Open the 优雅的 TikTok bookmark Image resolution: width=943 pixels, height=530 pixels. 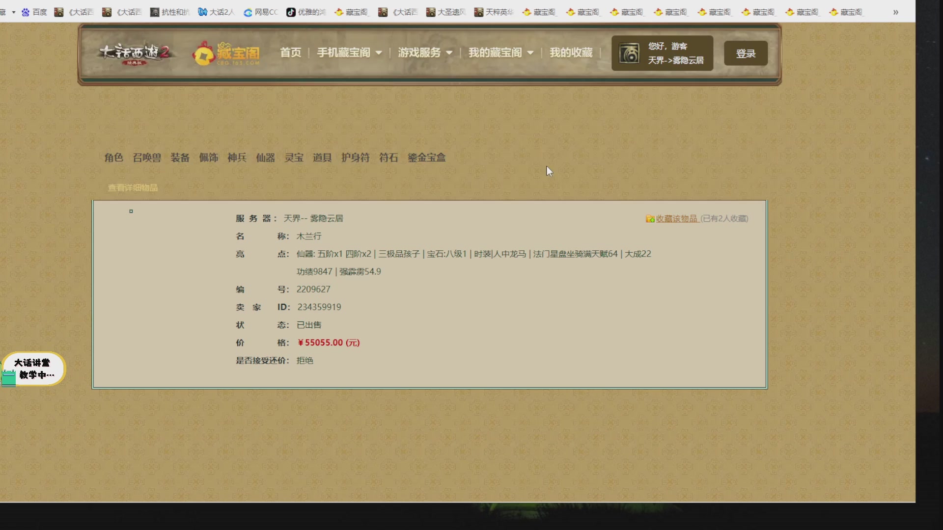(x=306, y=12)
